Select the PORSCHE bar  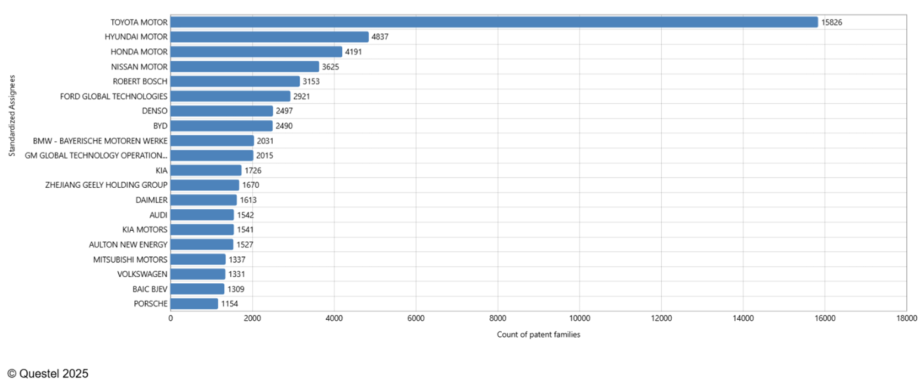point(194,303)
